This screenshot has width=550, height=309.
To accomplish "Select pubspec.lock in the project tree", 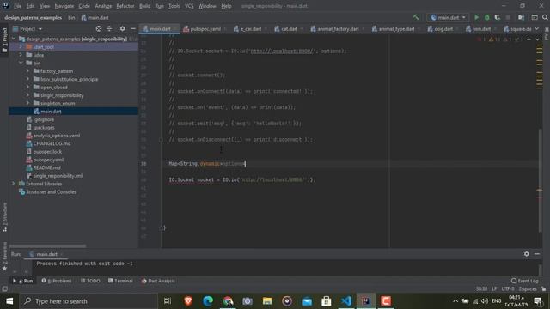I will pos(47,152).
